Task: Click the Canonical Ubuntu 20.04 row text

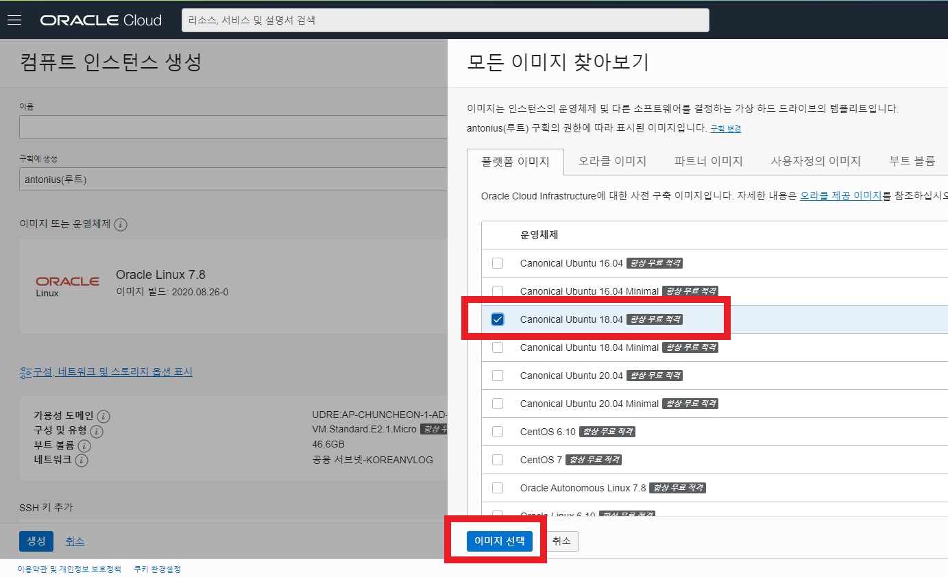Action: click(572, 376)
